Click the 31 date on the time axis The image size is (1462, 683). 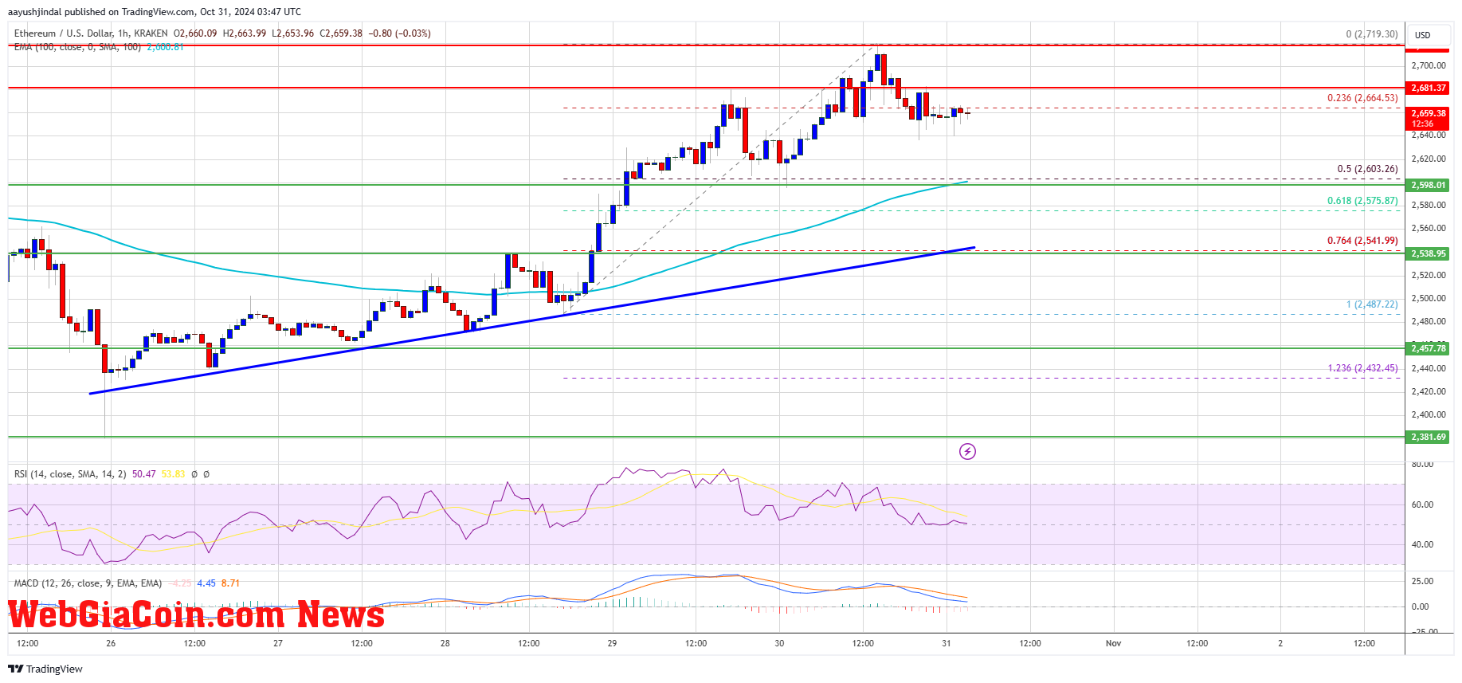click(946, 643)
